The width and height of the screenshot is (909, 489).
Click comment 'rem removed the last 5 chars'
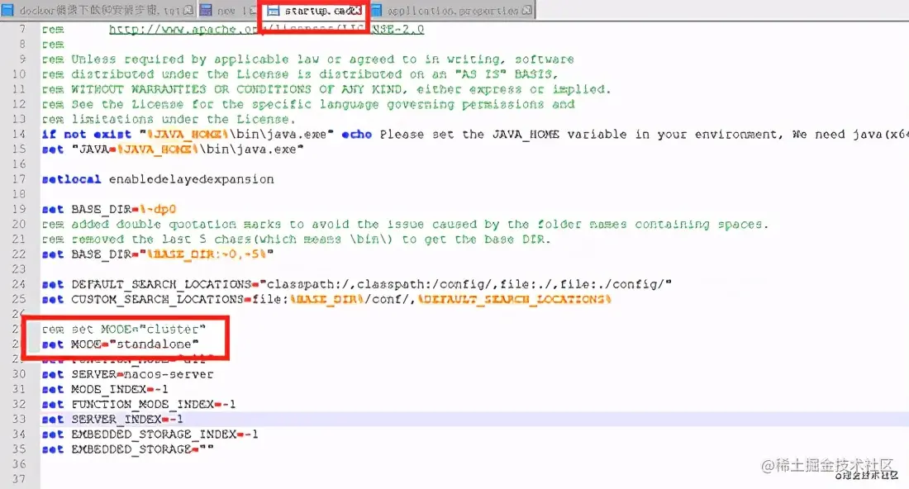[296, 240]
